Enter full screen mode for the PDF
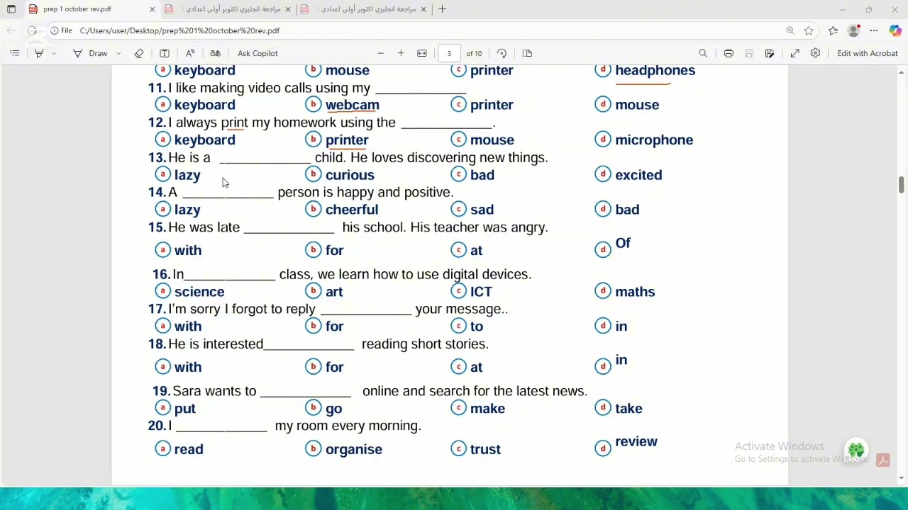908x510 pixels. click(795, 53)
